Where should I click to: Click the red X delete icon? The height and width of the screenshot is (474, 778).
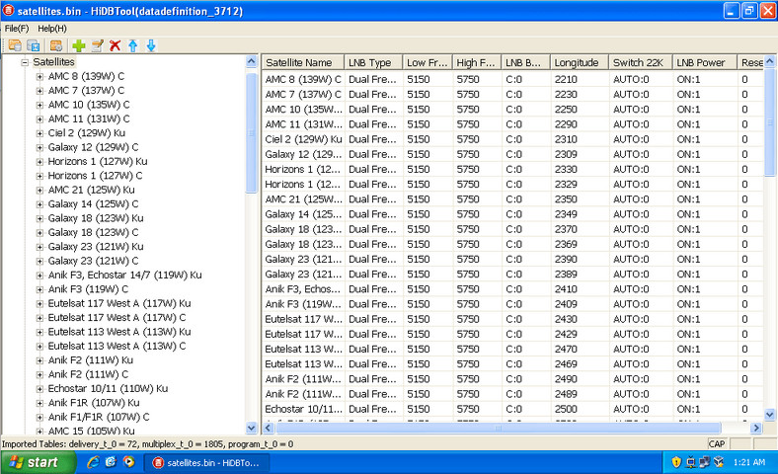pos(116,45)
